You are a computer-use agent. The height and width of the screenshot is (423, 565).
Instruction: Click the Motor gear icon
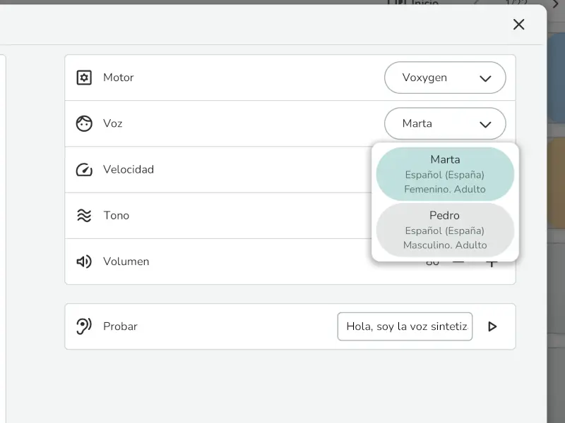tap(83, 78)
